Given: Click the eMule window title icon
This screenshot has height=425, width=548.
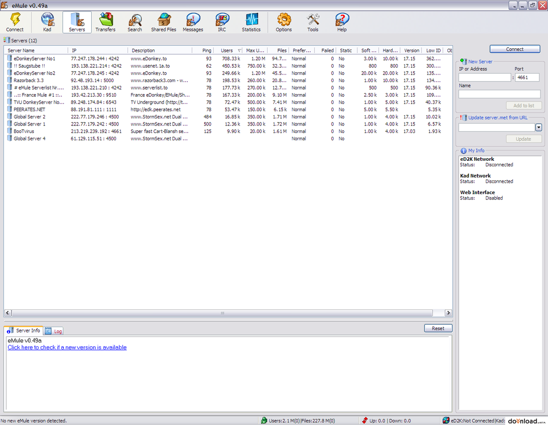Looking at the screenshot, I should tap(4, 5).
